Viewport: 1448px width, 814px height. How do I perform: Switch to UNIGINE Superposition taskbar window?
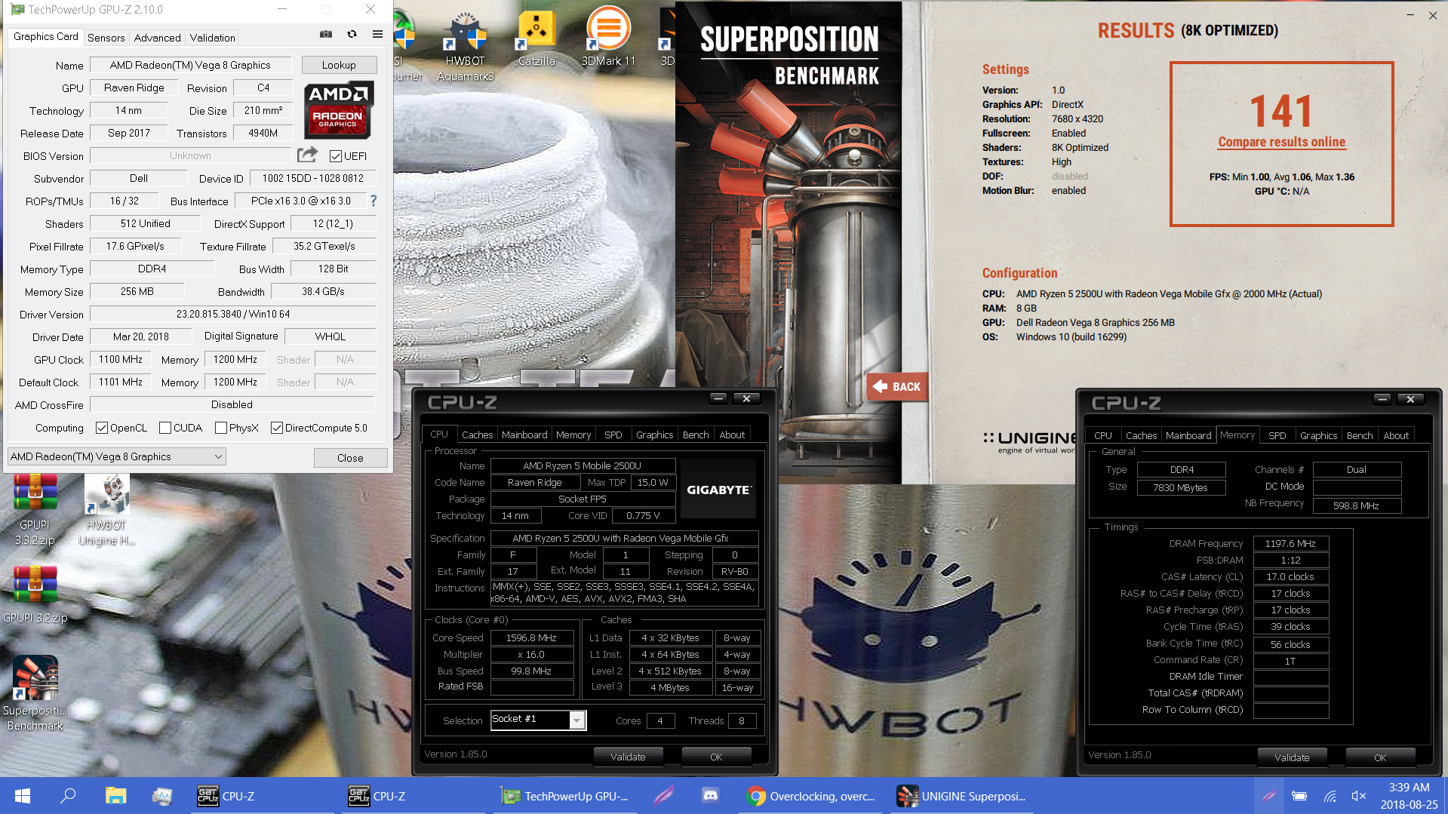pos(962,796)
